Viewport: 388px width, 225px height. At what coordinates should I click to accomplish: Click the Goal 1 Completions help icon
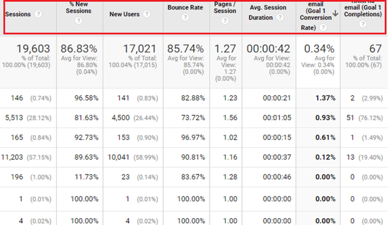tap(363, 24)
